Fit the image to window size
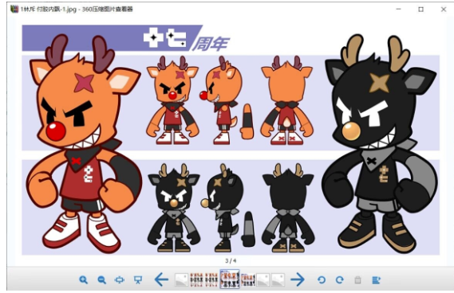 [120, 279]
